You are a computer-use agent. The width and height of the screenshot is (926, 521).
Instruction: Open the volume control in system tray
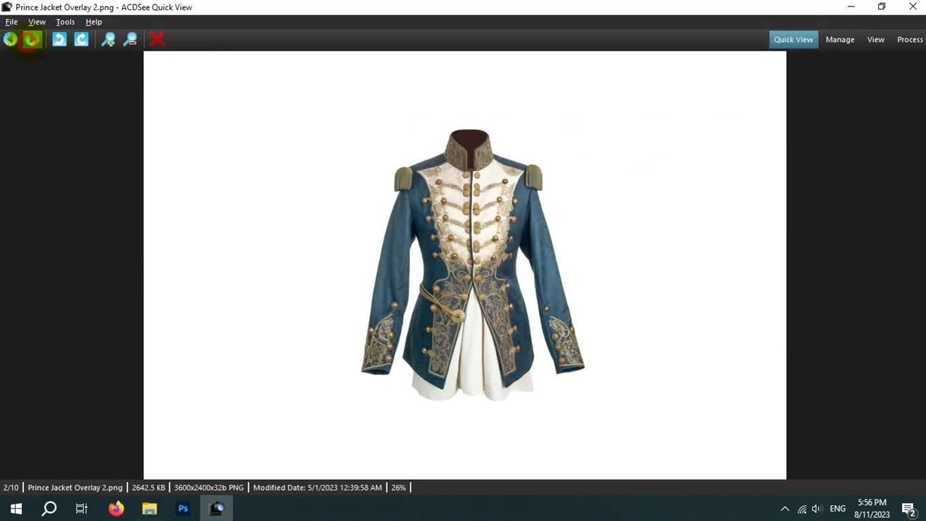pos(817,509)
